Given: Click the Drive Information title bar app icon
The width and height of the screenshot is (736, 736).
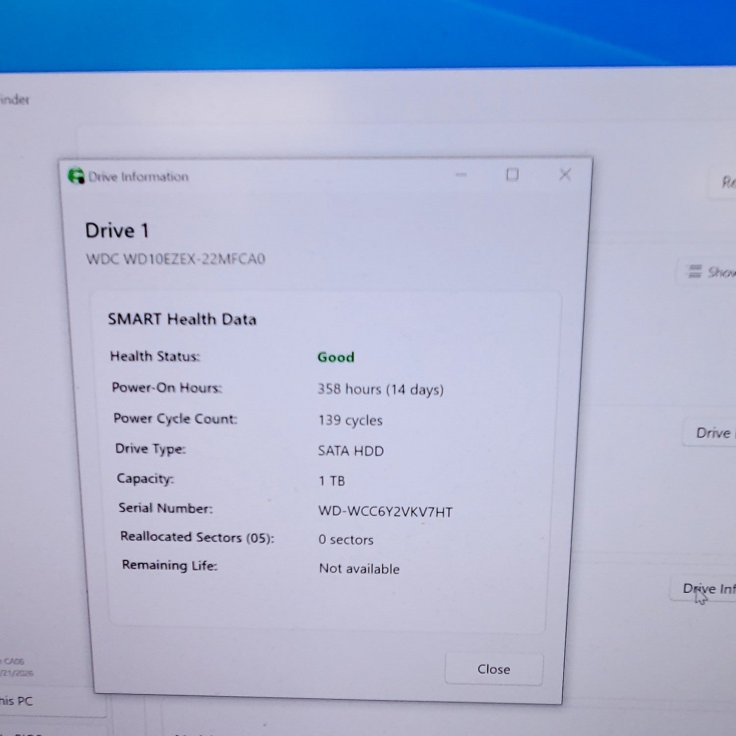Looking at the screenshot, I should [76, 176].
